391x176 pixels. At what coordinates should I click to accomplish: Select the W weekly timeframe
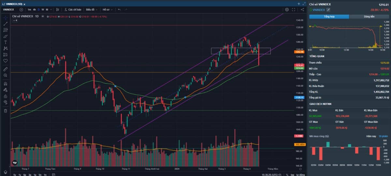coord(43,10)
